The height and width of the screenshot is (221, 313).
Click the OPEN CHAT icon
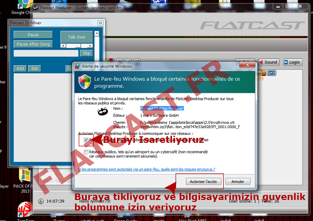coord(272,73)
